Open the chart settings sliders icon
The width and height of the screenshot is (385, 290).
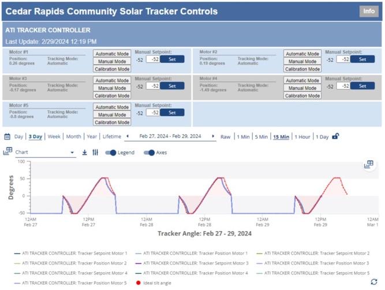click(x=95, y=153)
